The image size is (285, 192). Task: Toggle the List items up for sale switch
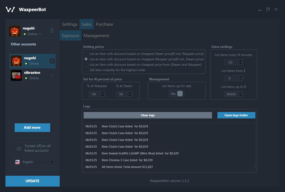177,94
